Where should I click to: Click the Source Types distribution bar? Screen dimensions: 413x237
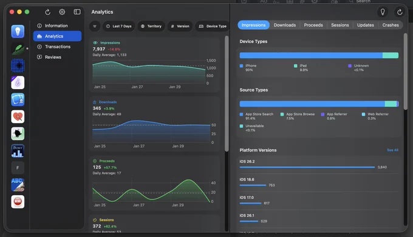(x=319, y=104)
